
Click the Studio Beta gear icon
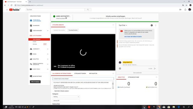pos(31,21)
